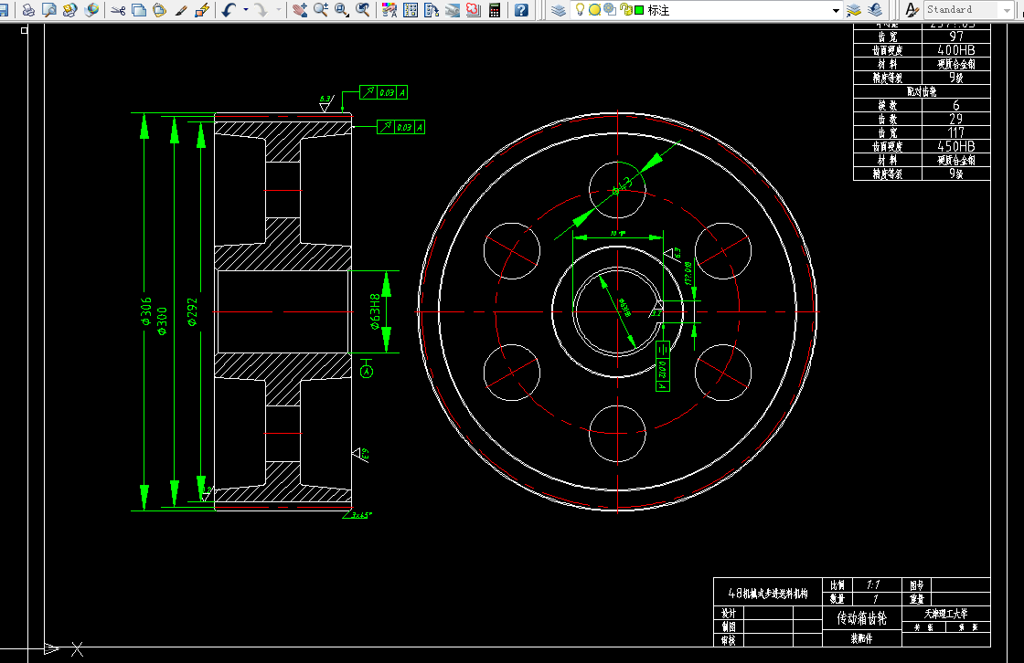Click the 450HB table cell

[956, 146]
